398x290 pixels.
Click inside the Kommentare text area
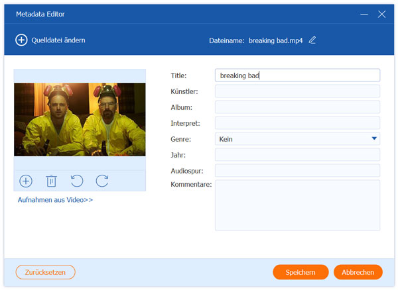click(x=297, y=205)
